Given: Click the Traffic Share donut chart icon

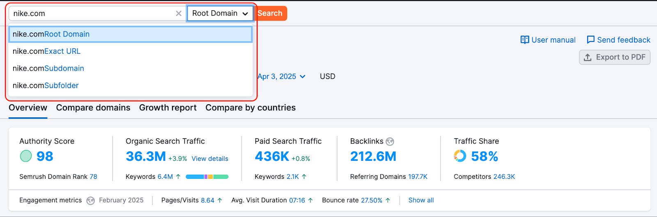Looking at the screenshot, I should click(460, 156).
